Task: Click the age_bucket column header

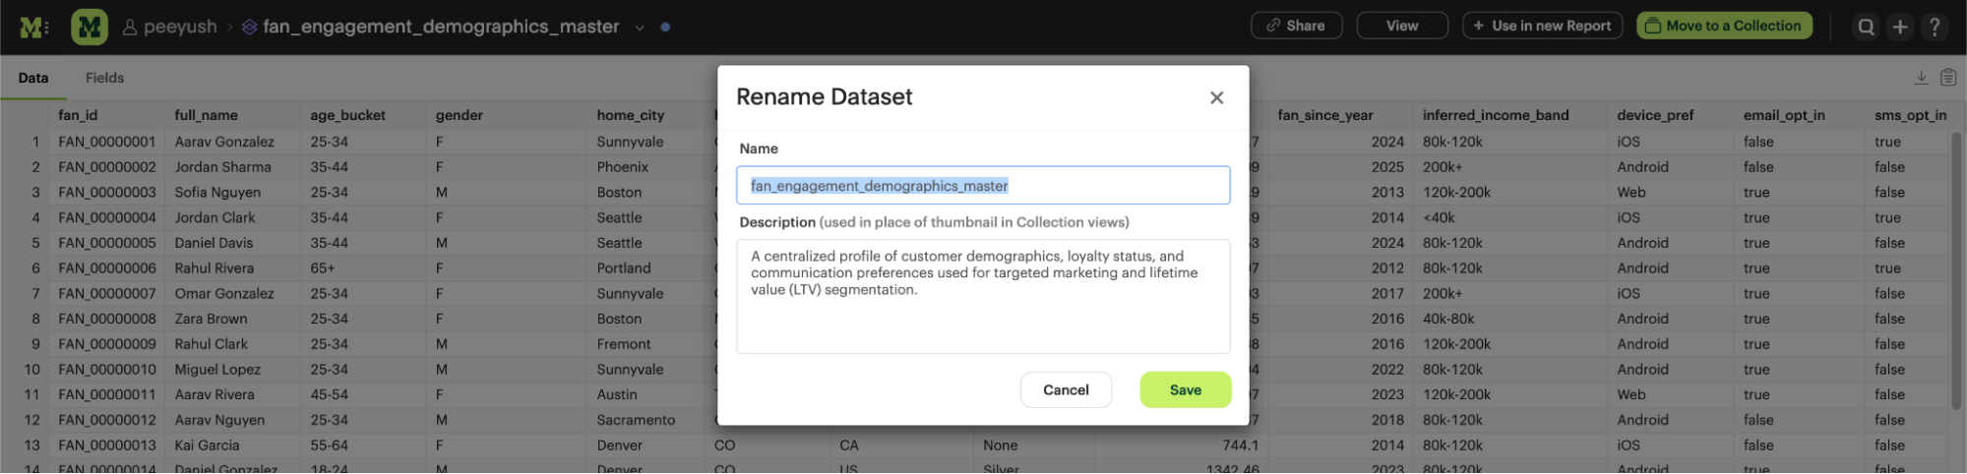Action: [x=347, y=115]
